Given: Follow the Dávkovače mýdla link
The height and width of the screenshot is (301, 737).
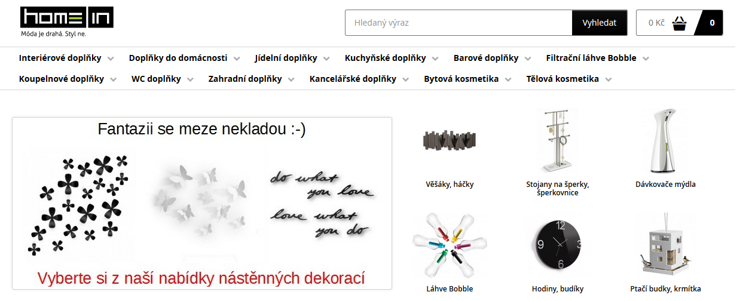Looking at the screenshot, I should click(665, 185).
